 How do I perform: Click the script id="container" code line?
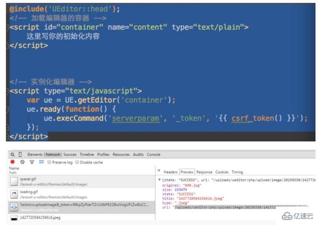(129, 27)
